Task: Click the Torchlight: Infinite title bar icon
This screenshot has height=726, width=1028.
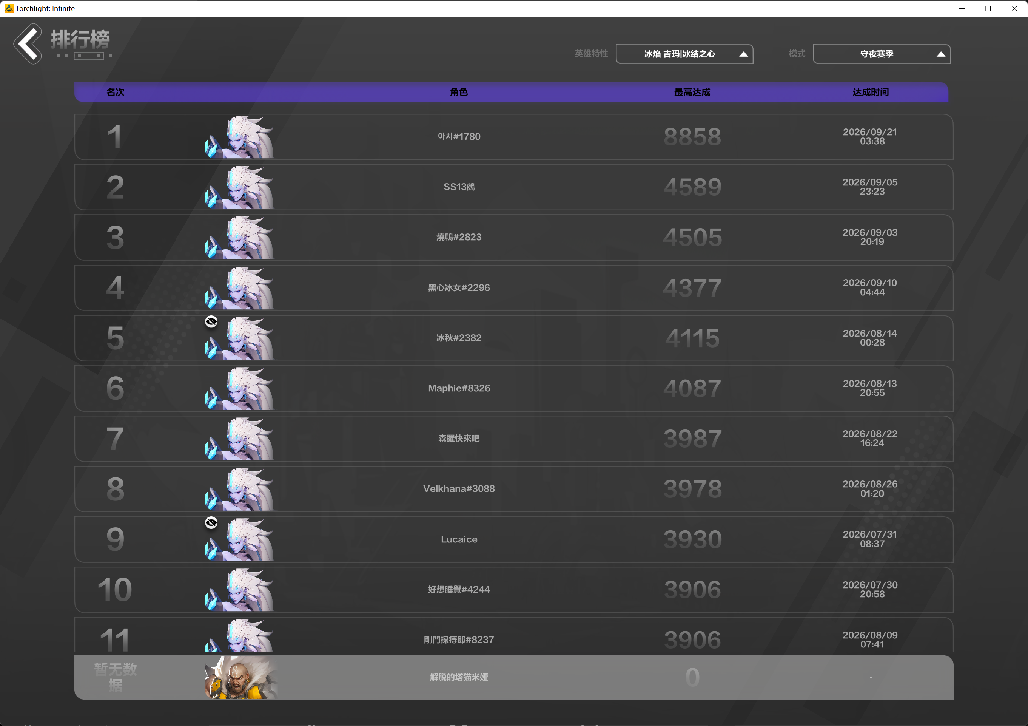Action: (9, 8)
